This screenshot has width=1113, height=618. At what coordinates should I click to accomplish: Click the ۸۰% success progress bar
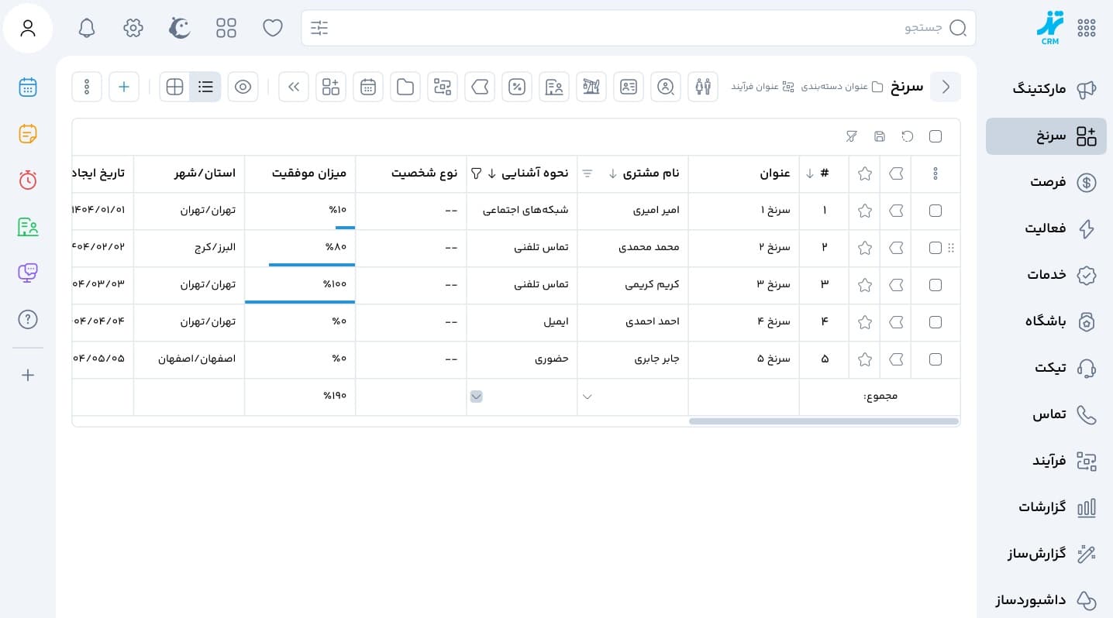[x=312, y=265]
